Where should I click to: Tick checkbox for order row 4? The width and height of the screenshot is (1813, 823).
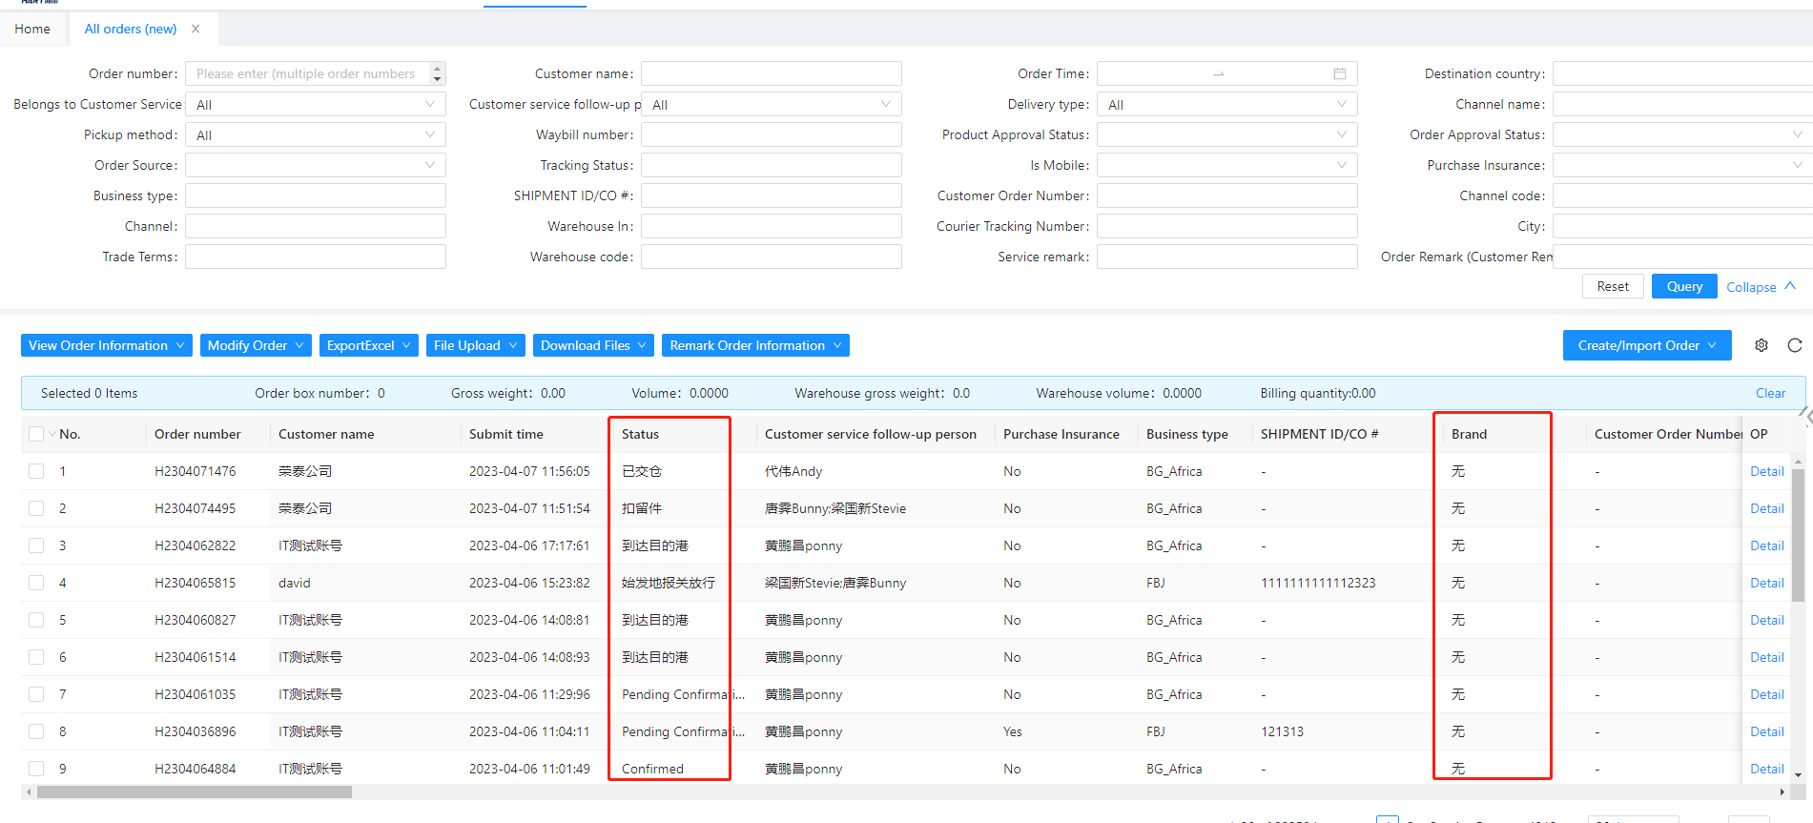[36, 583]
